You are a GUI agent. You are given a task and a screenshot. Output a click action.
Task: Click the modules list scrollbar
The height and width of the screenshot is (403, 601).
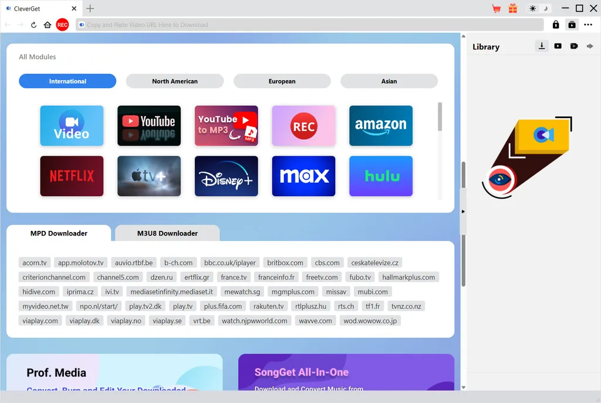point(440,117)
